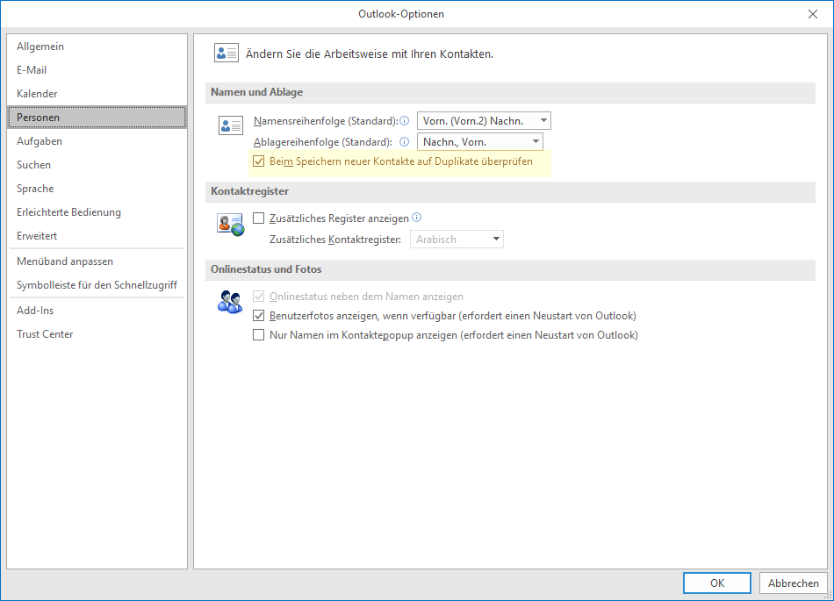The height and width of the screenshot is (601, 834).
Task: Click the Onlinestatus two-people icon
Action: (x=230, y=302)
